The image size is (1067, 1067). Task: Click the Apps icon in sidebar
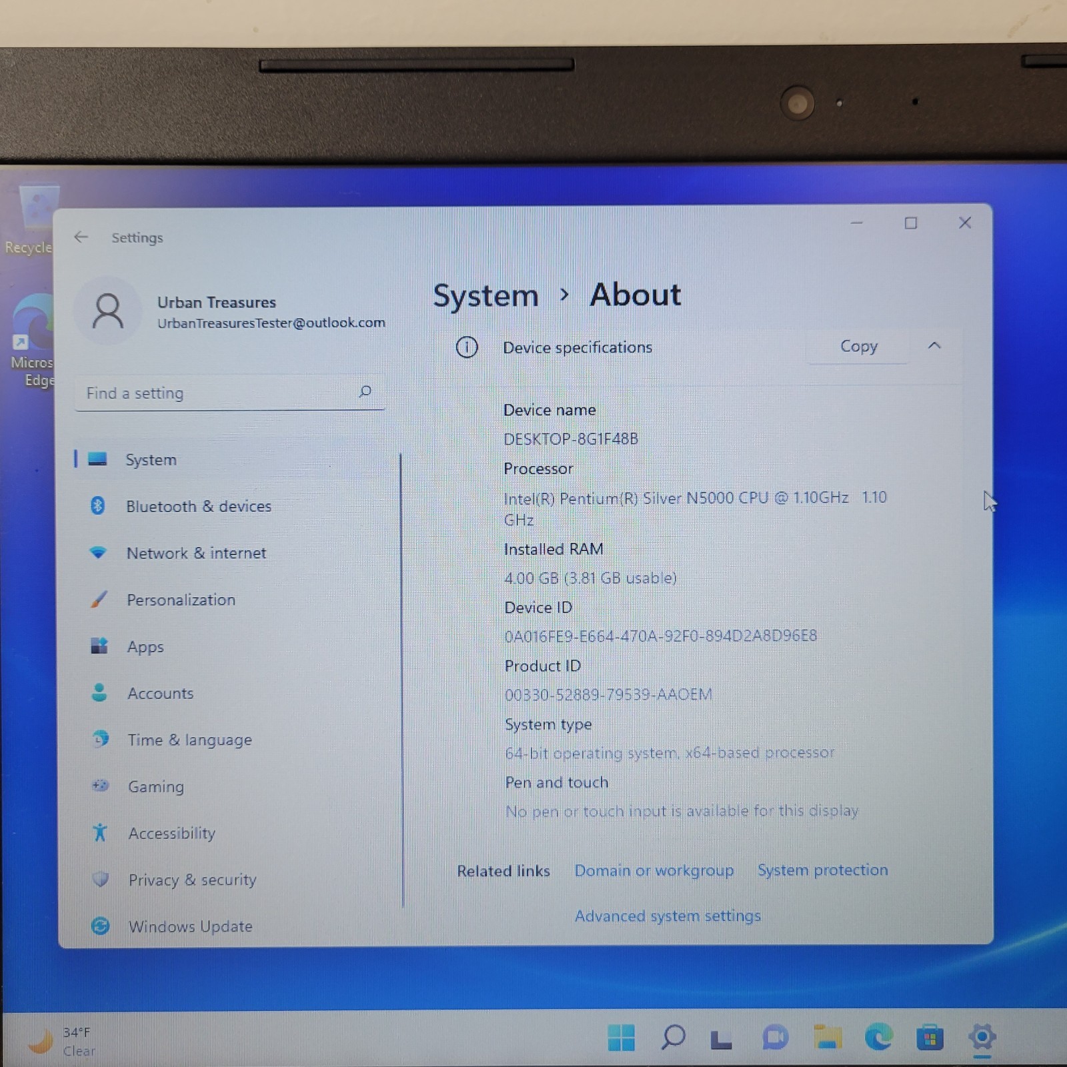(x=99, y=646)
